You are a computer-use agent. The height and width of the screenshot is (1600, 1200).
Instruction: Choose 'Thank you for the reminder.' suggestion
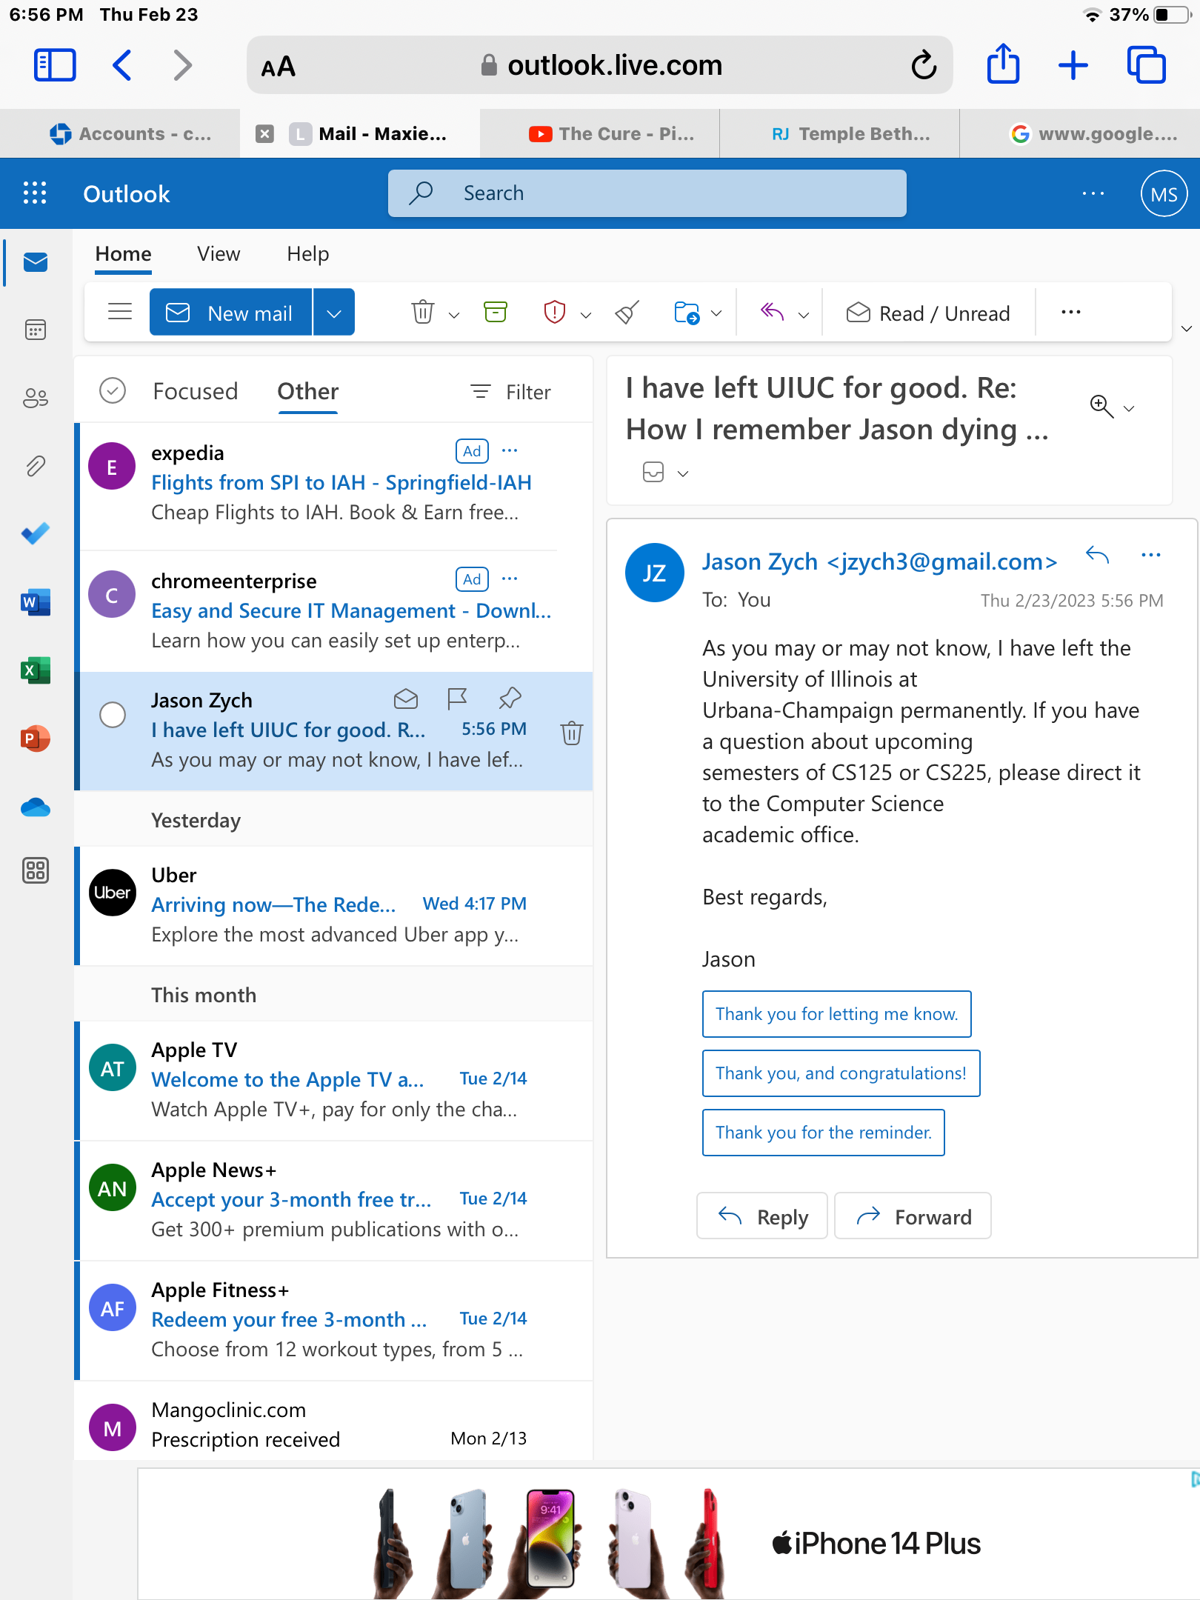pos(823,1133)
